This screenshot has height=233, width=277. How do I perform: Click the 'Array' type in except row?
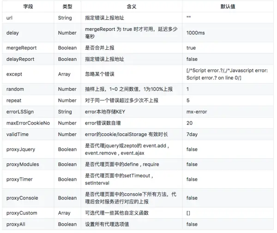(64, 74)
